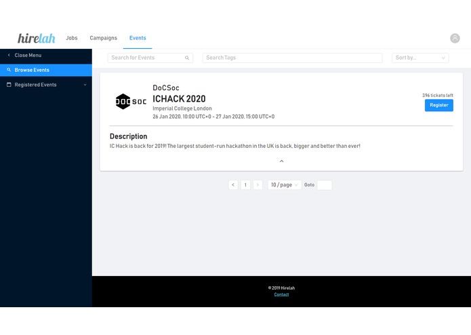Image resolution: width=471 pixels, height=335 pixels.
Task: Click the 396 tickets left text
Action: tap(438, 95)
